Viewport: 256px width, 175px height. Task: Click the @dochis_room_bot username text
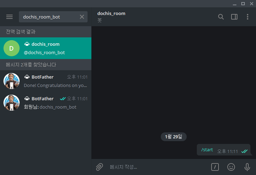tap(44, 53)
